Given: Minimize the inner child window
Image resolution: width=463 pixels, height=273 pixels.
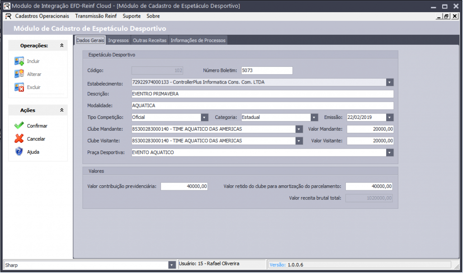Looking at the screenshot, I should pyautogui.click(x=439, y=16).
